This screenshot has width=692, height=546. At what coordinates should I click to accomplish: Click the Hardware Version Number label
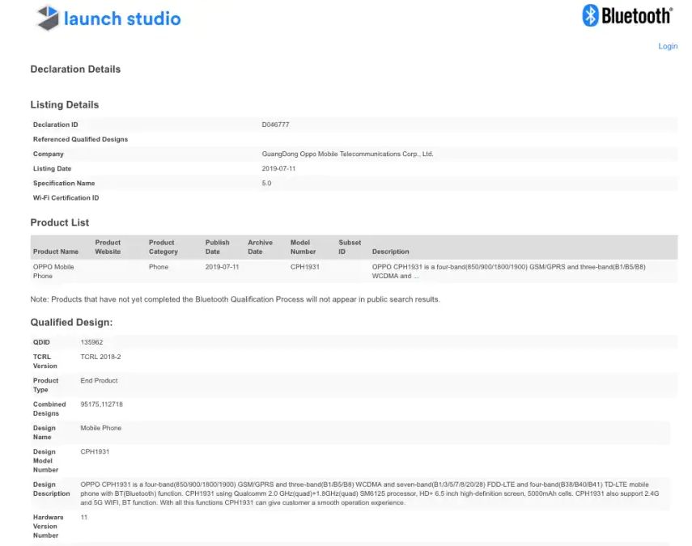pyautogui.click(x=48, y=526)
